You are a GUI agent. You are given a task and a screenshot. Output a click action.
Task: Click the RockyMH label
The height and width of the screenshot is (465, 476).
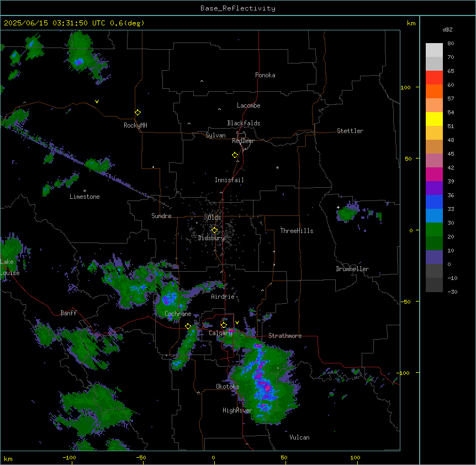coord(135,125)
